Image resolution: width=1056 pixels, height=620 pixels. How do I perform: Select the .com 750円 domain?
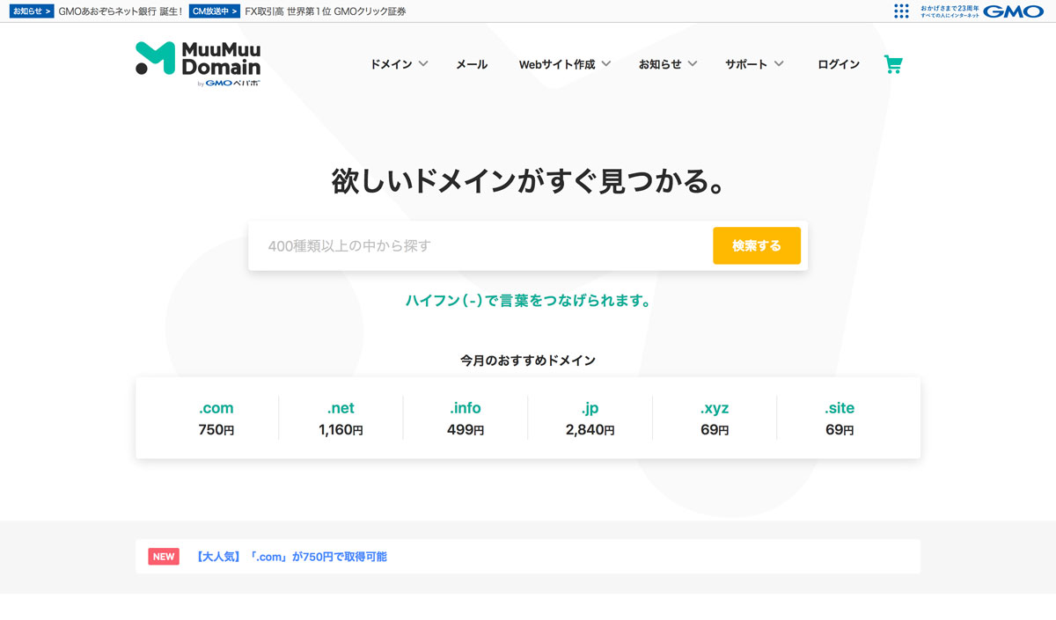coord(216,419)
